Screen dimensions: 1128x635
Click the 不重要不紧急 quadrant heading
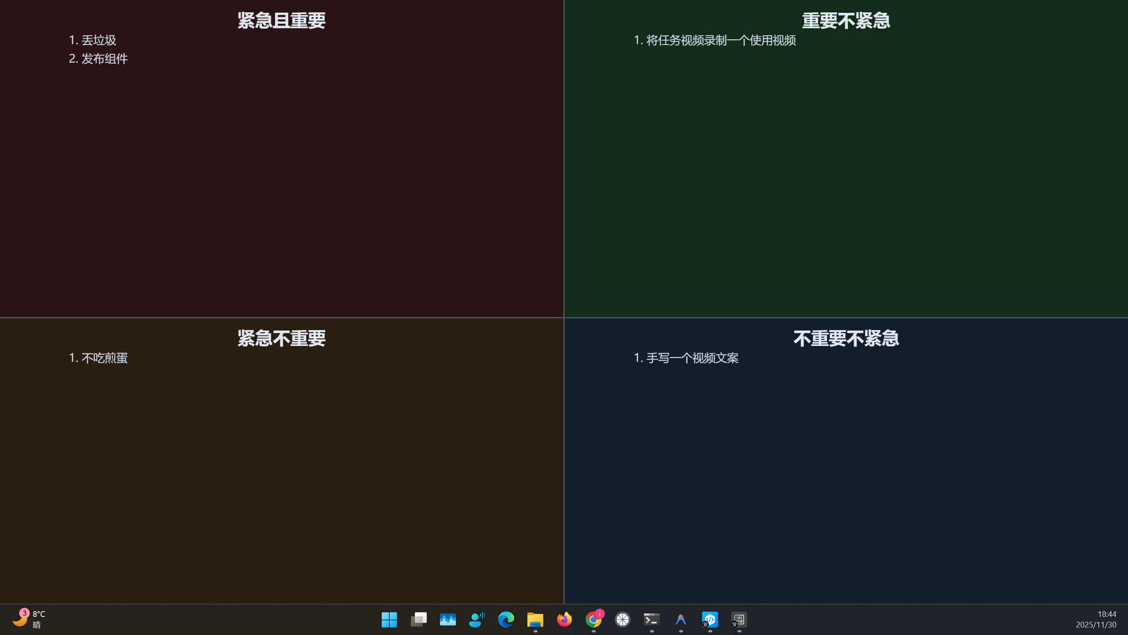[x=846, y=338]
